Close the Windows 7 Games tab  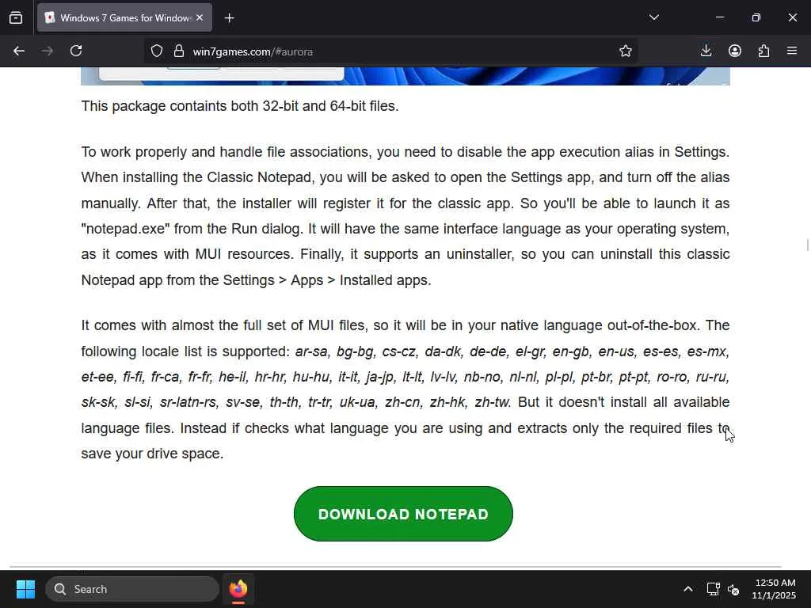point(200,17)
